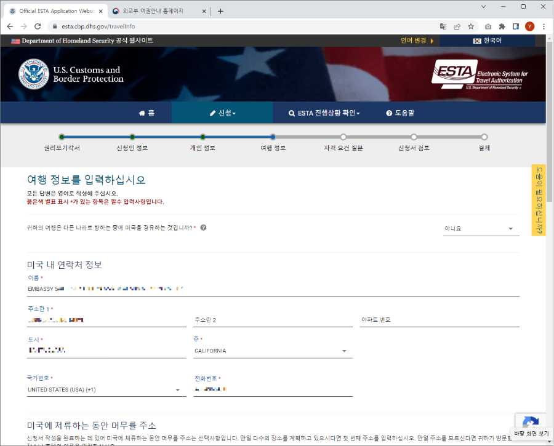This screenshot has height=446, width=554.
Task: Select the Official ESTA Application Website tab
Action: [x=57, y=11]
